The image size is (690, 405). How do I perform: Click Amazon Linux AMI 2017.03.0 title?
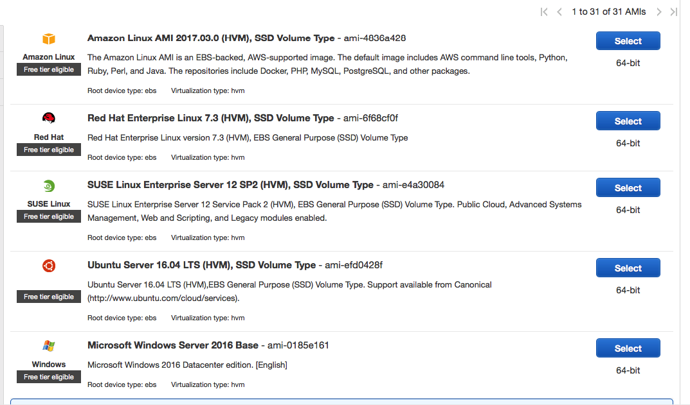pyautogui.click(x=211, y=39)
